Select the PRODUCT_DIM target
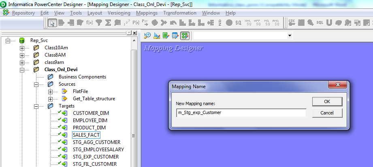 pos(89,128)
